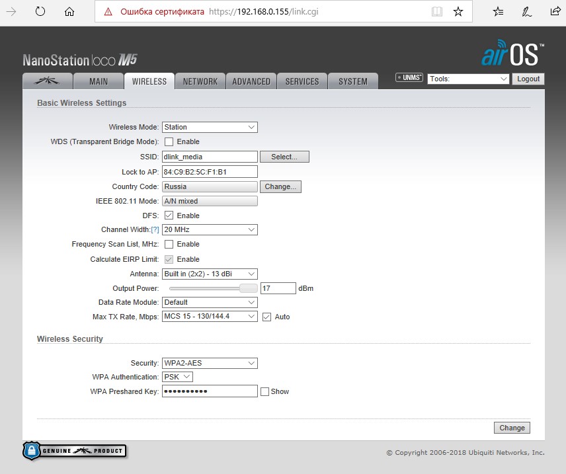The width and height of the screenshot is (566, 474).
Task: Toggle the Max TX Rate Auto checkbox
Action: (x=266, y=317)
